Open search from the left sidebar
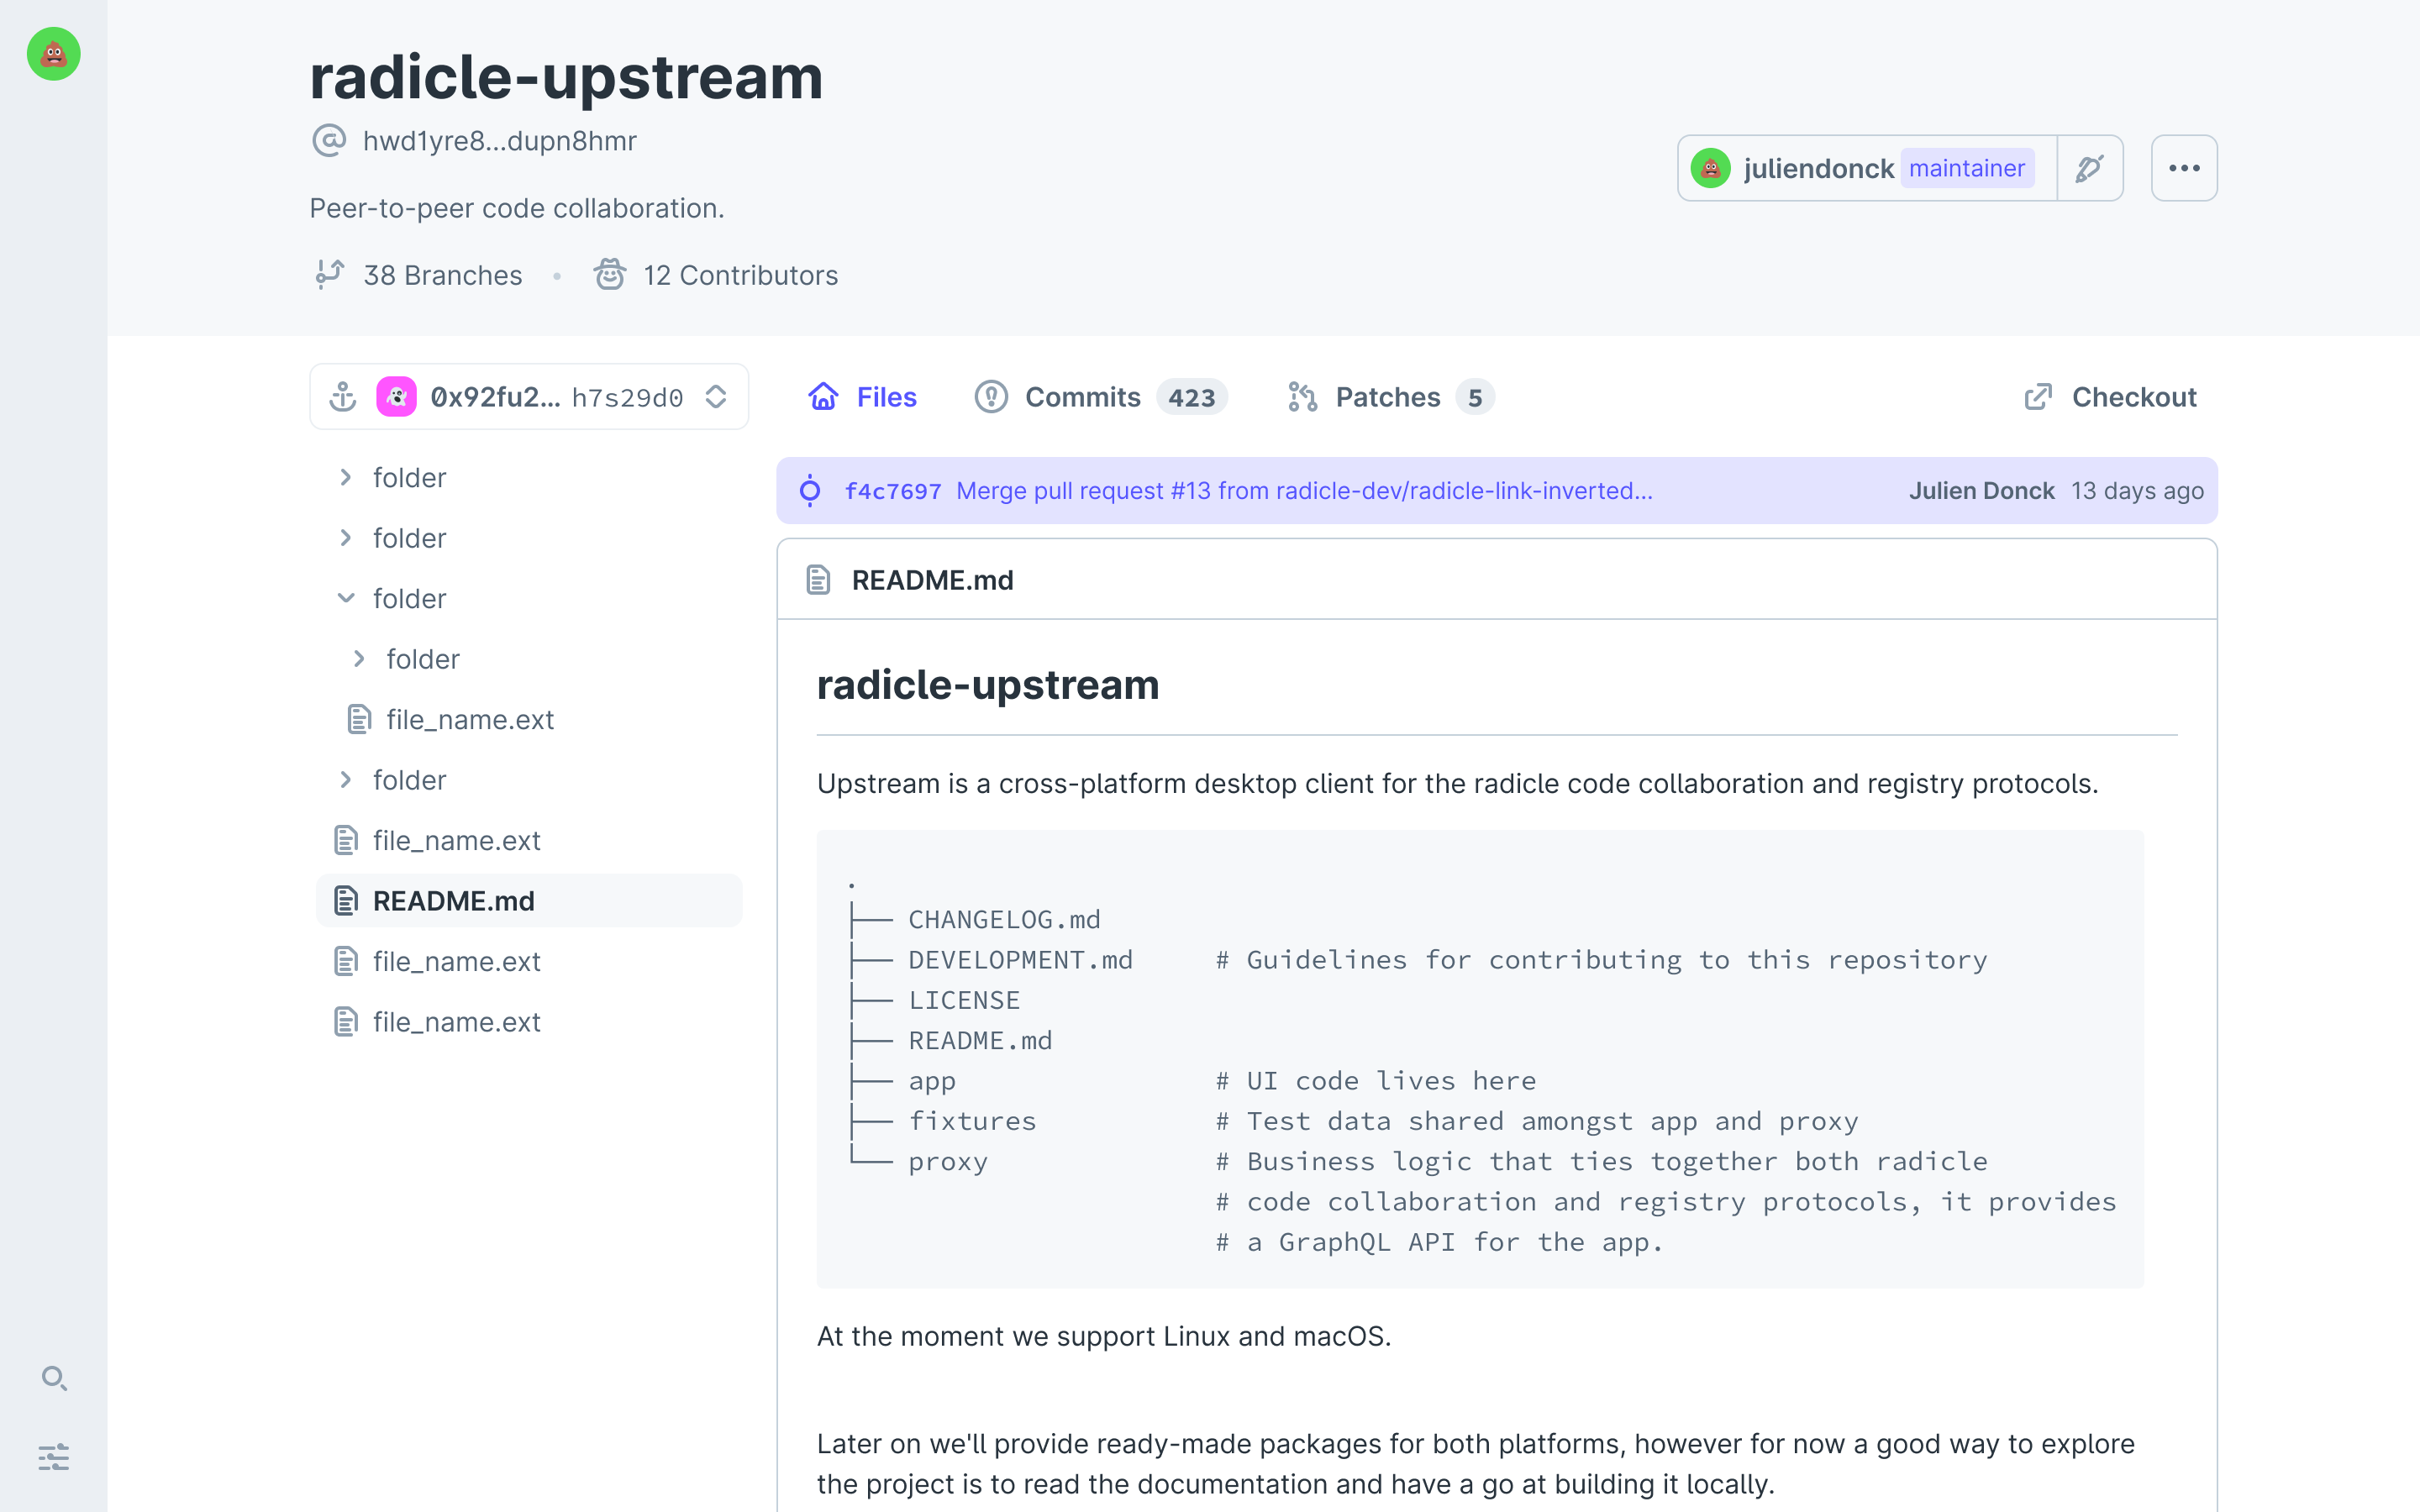Viewport: 2420px width, 1512px height. (55, 1379)
